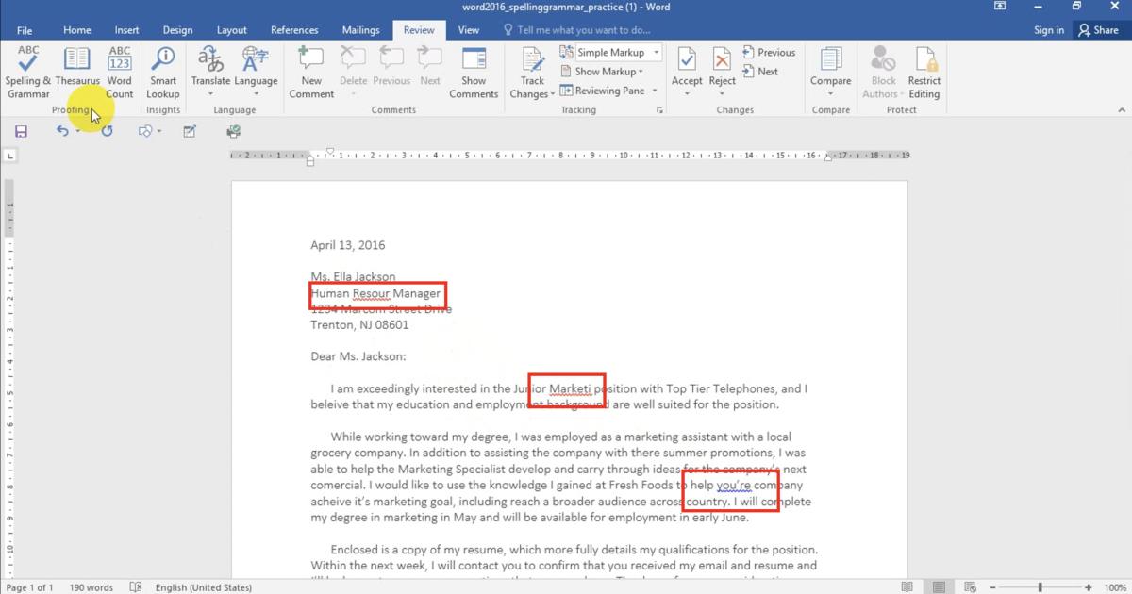Undo the last action
This screenshot has width=1132, height=594.
62,131
